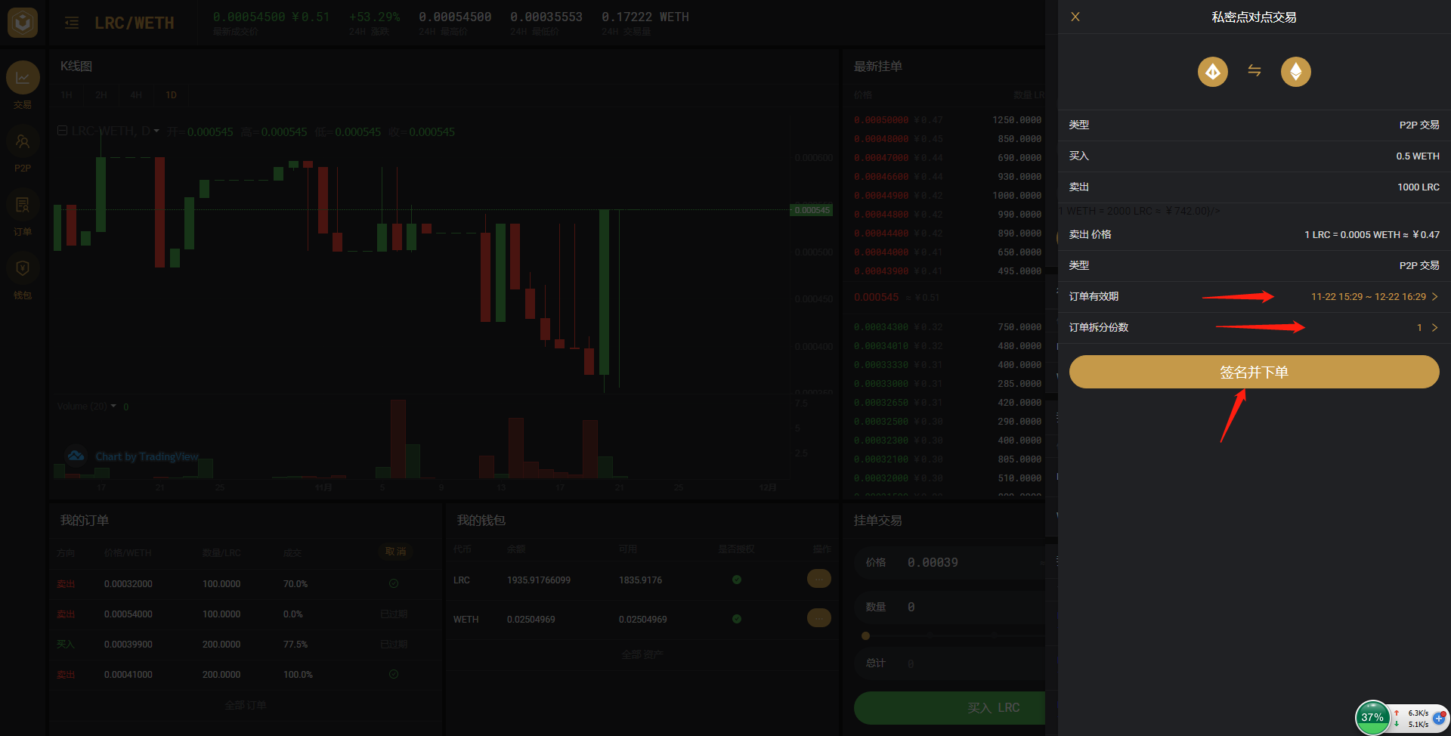Click the 0.000545 latest price in order book

click(x=877, y=298)
